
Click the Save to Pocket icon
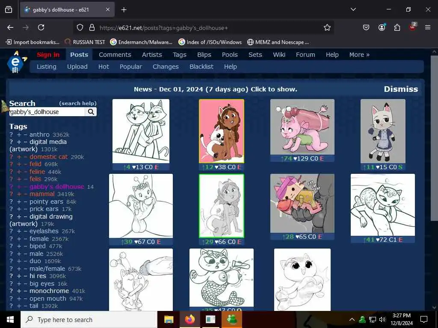(x=366, y=27)
